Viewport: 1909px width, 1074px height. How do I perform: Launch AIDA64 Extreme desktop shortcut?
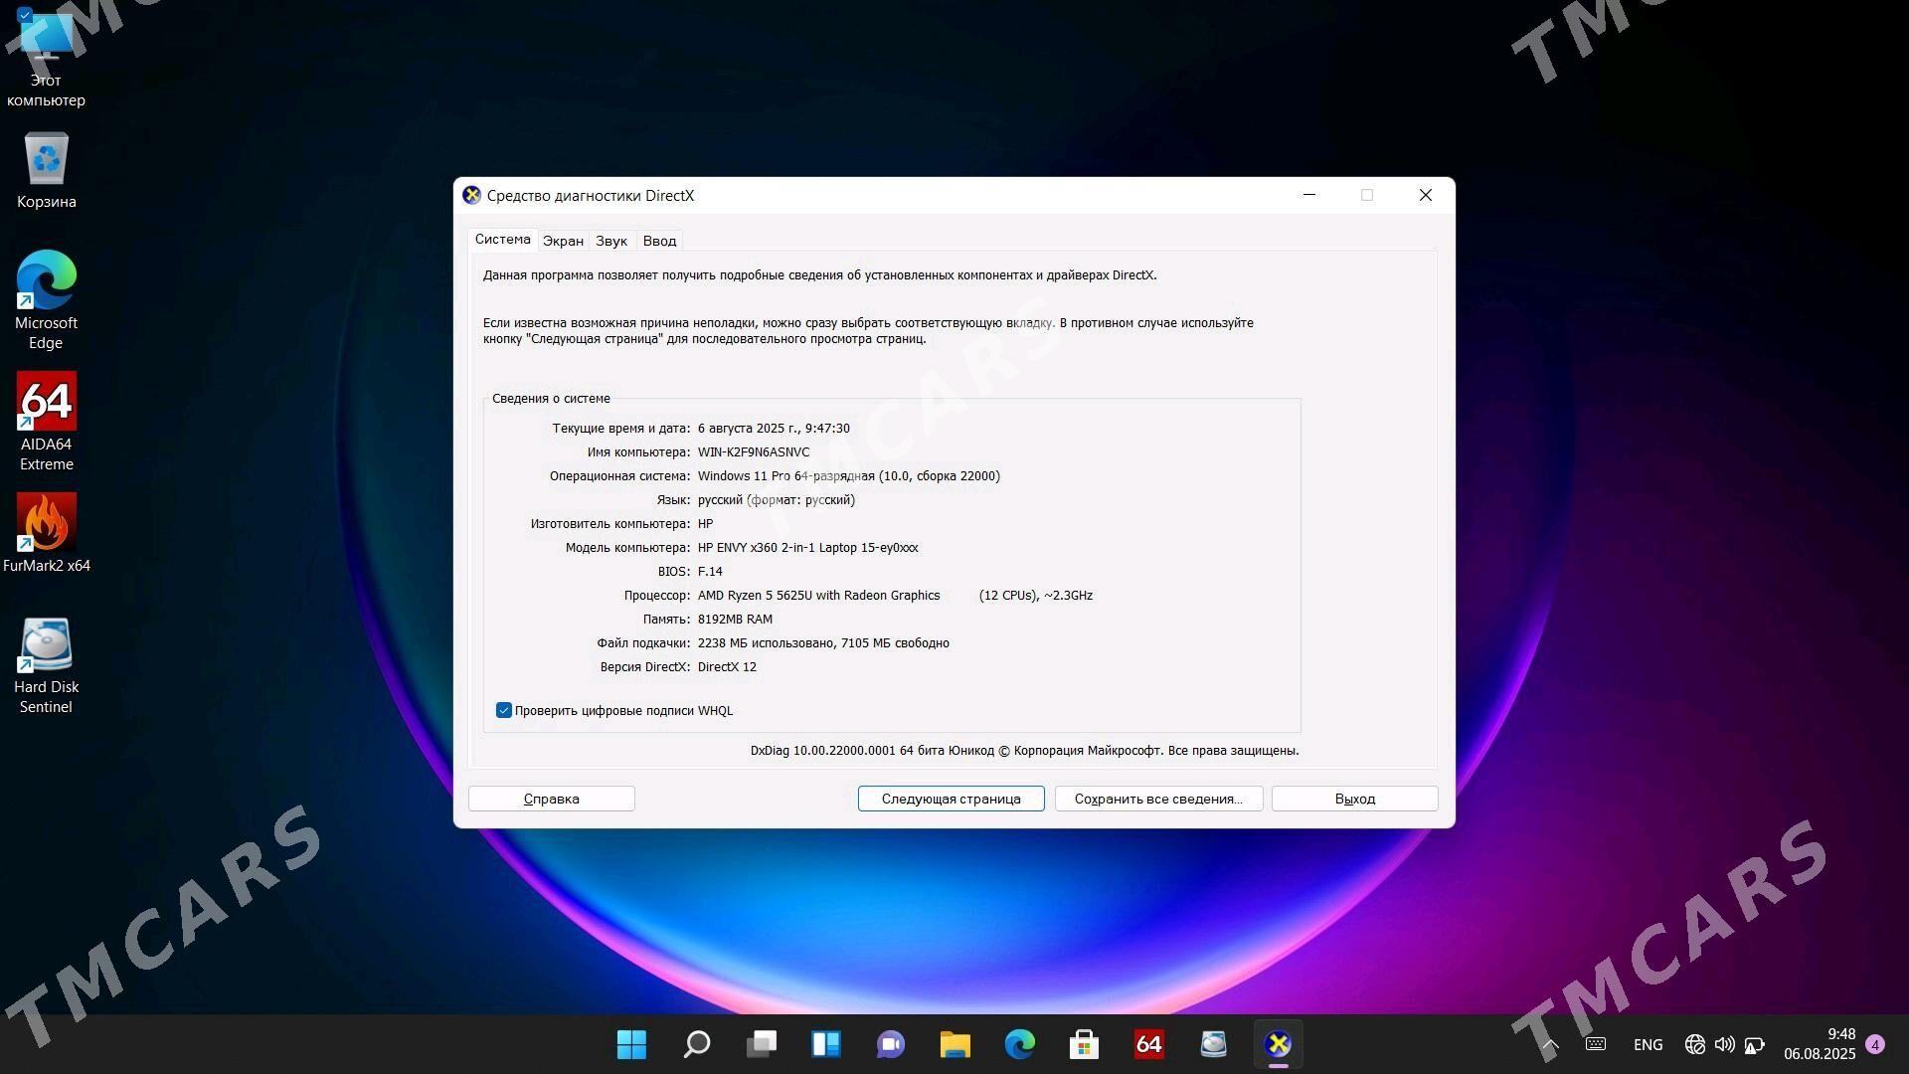pos(46,422)
